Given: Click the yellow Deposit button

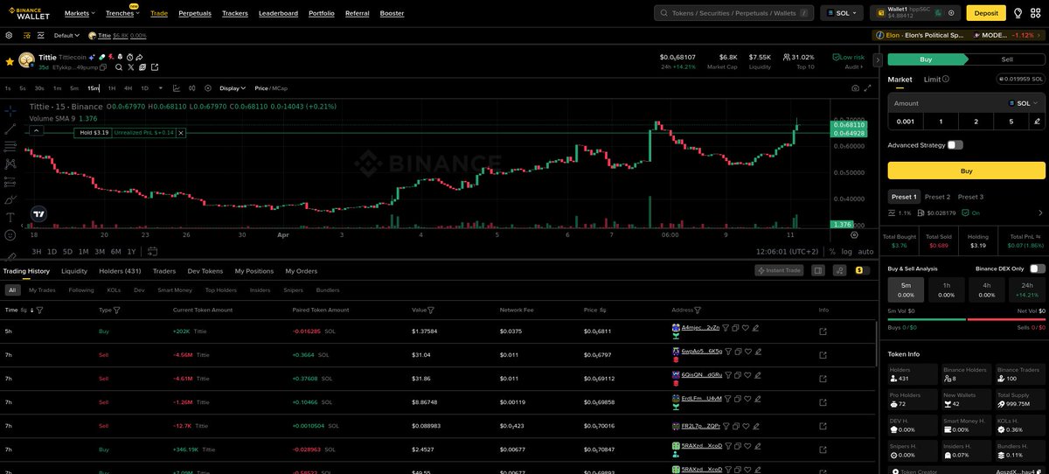Looking at the screenshot, I should tap(985, 13).
